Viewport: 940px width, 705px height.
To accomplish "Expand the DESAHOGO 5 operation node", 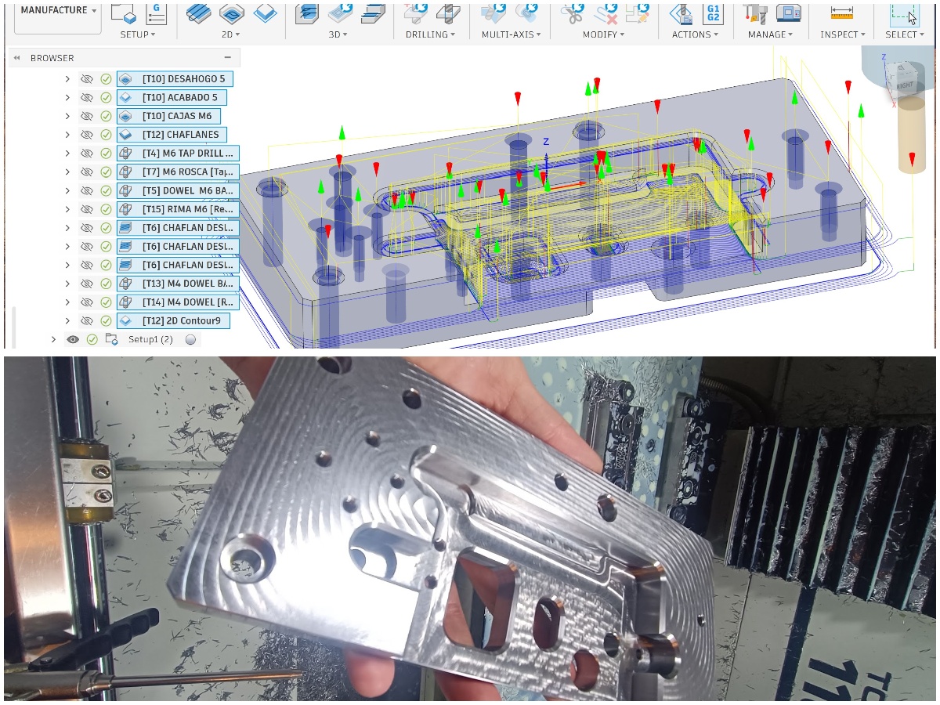I will 67,79.
